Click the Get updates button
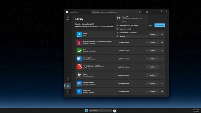 160,25
